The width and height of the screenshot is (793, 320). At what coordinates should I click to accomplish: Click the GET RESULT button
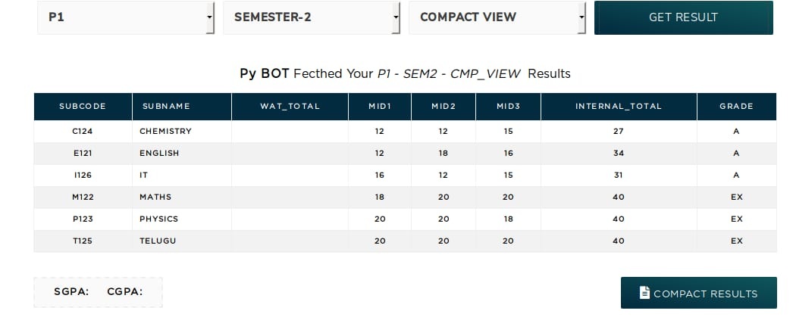684,17
